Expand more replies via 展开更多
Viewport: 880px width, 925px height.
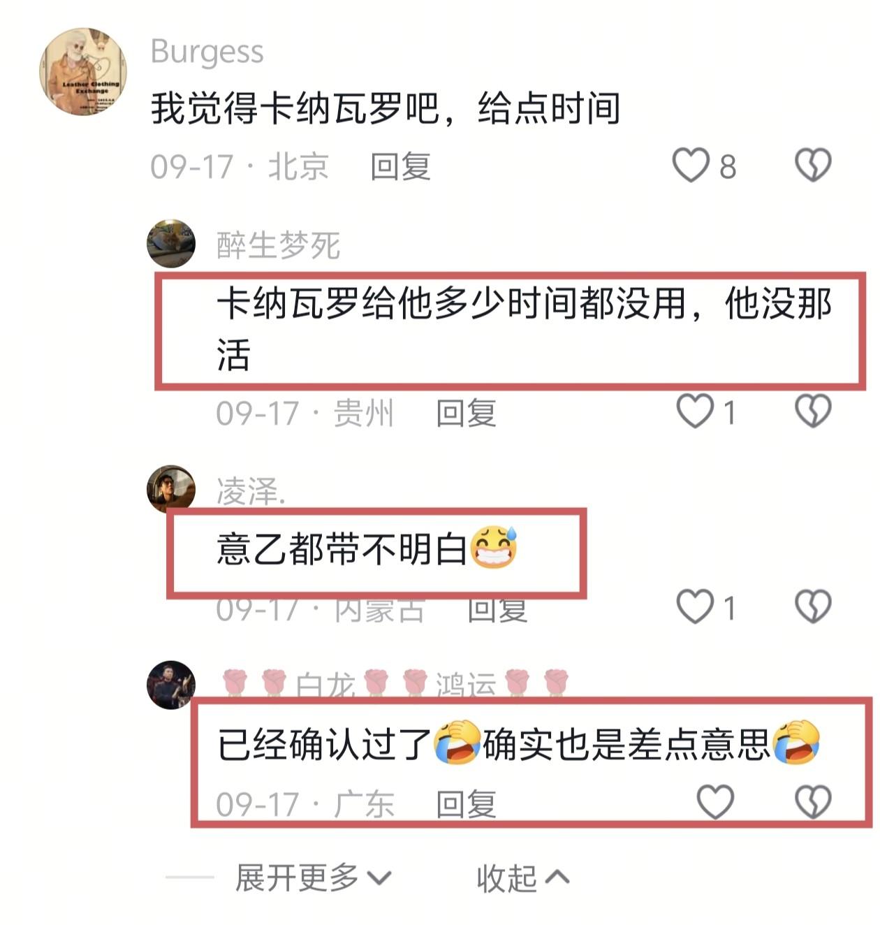314,877
